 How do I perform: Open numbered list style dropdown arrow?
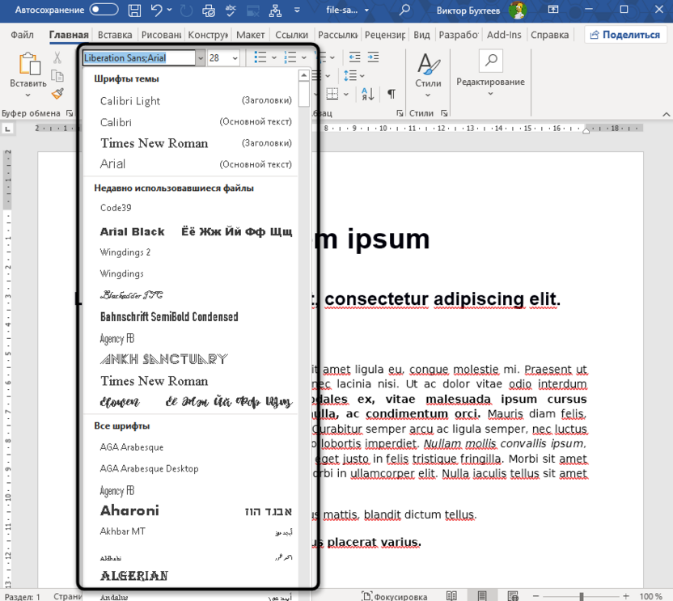304,57
